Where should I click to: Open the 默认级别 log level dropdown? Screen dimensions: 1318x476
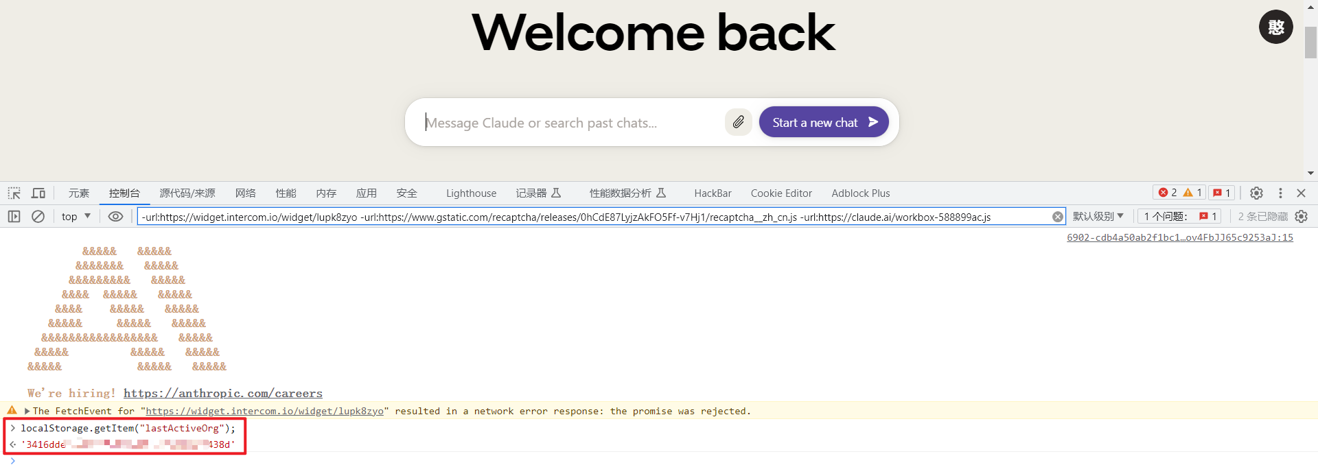point(1098,217)
